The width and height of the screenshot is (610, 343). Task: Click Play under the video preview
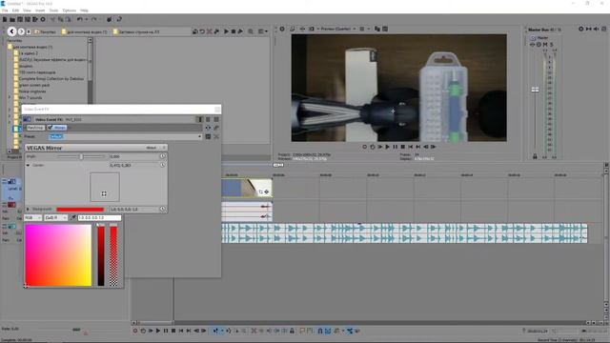(388, 147)
